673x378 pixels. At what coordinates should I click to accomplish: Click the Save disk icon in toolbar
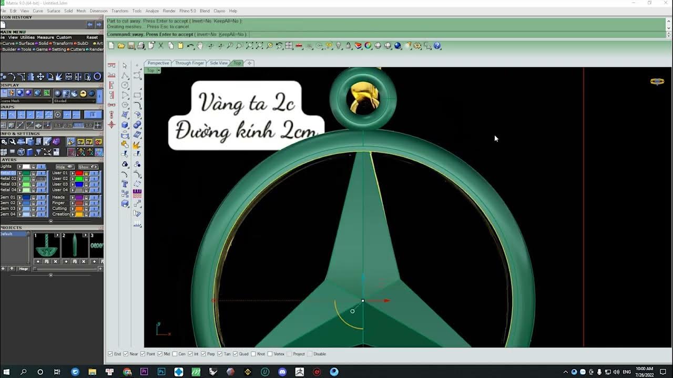pyautogui.click(x=131, y=46)
